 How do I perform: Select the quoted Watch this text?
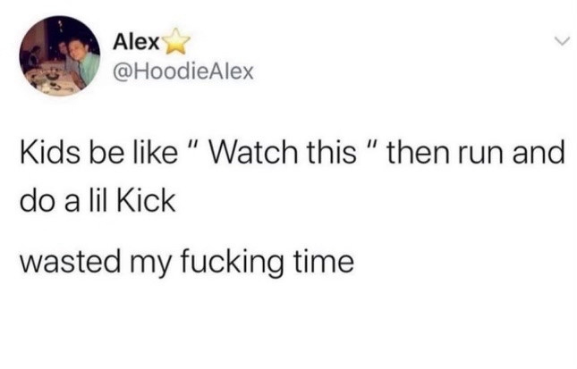click(283, 152)
